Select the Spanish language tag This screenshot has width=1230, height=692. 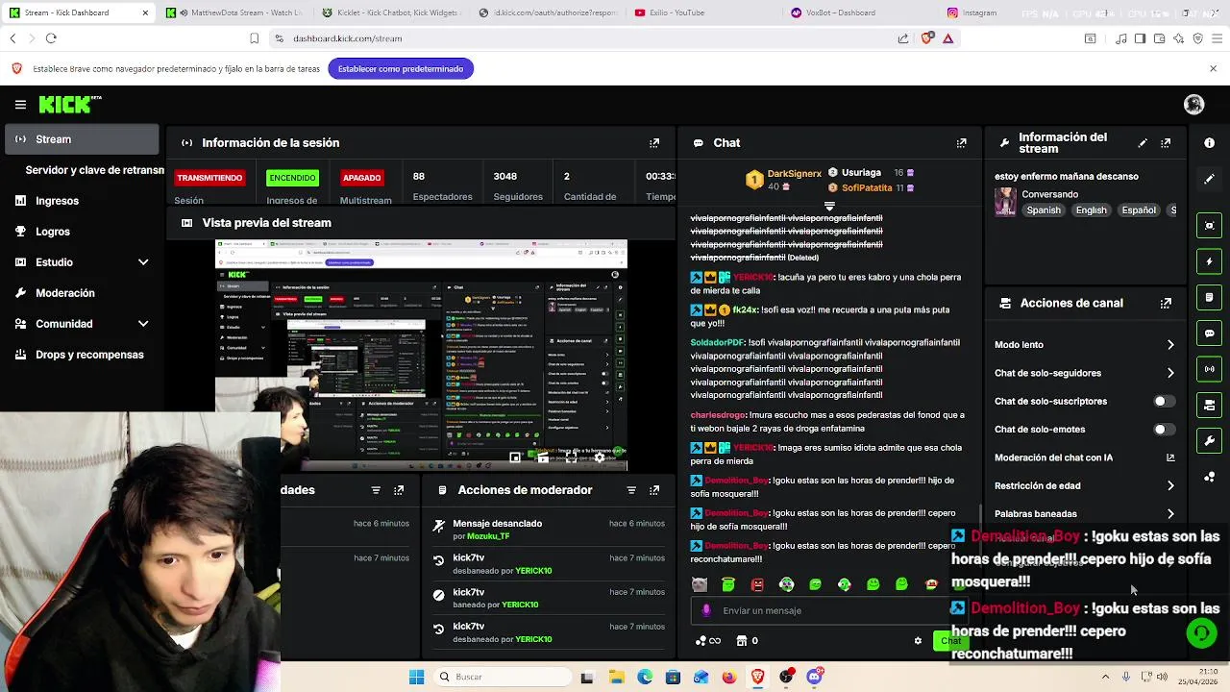pyautogui.click(x=1044, y=210)
